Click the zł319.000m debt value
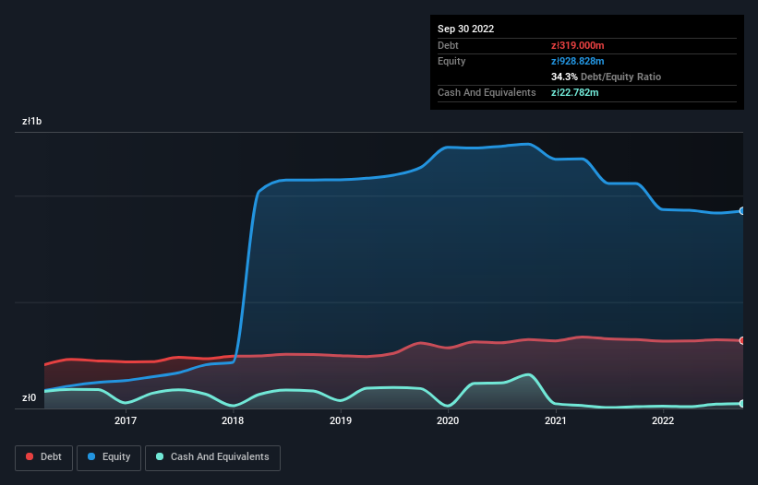 point(578,45)
